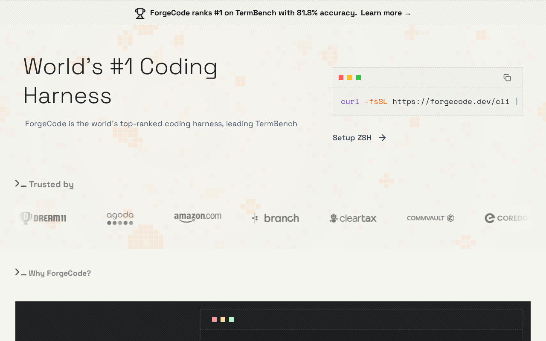Click the Branch logo
Image resolution: width=546 pixels, height=341 pixels.
coord(275,218)
